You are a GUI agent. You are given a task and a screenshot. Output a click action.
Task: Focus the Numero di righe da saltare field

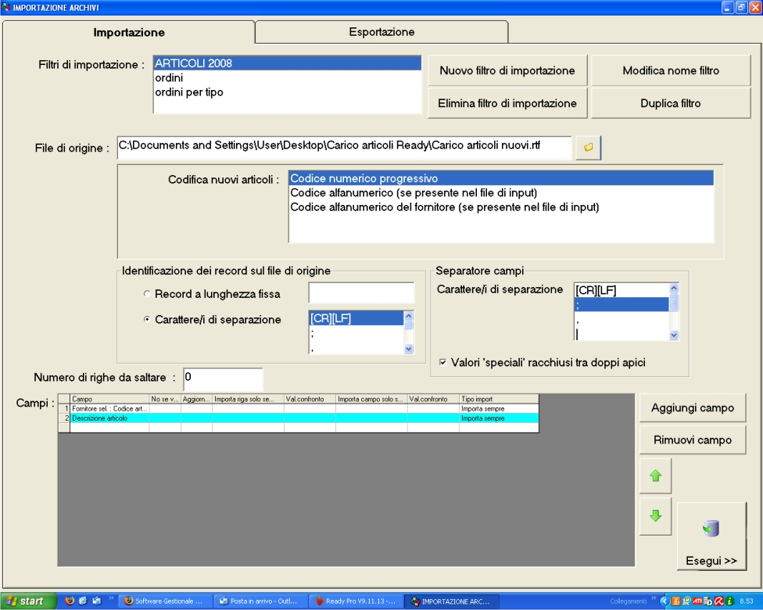(223, 379)
